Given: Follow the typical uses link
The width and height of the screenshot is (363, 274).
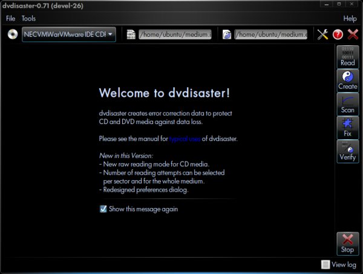Looking at the screenshot, I should [x=185, y=139].
